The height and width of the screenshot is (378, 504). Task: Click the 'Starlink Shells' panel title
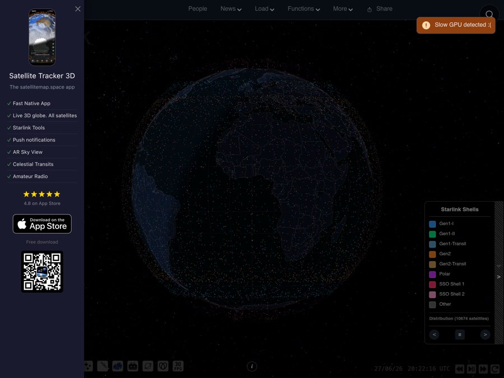coord(460,209)
